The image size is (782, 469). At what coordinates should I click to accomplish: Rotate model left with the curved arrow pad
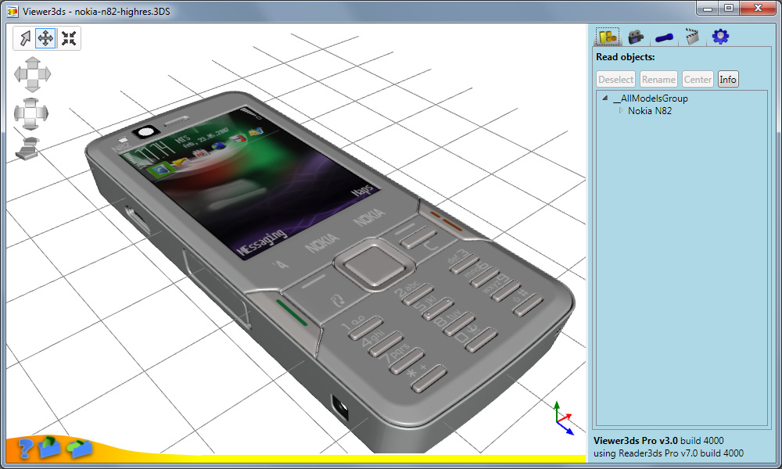pos(19,113)
